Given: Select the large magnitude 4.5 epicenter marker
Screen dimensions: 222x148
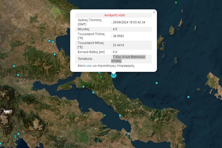Looking at the screenshot, I should tap(113, 75).
